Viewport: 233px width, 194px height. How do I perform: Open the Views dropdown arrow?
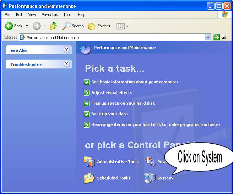[x=127, y=26]
